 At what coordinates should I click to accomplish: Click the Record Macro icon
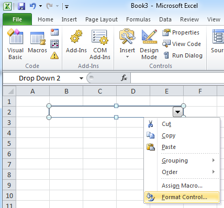click(x=54, y=32)
